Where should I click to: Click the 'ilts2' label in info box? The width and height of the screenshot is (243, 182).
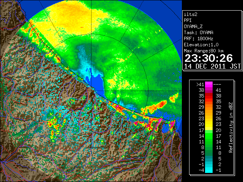click(x=191, y=14)
